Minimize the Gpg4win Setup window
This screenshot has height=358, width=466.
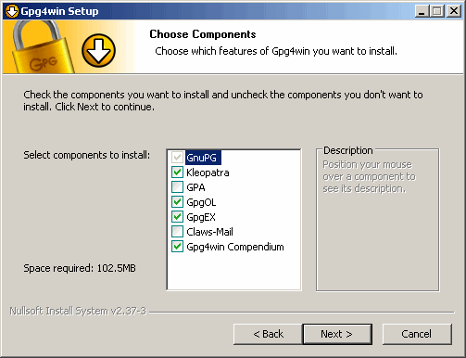click(x=422, y=11)
